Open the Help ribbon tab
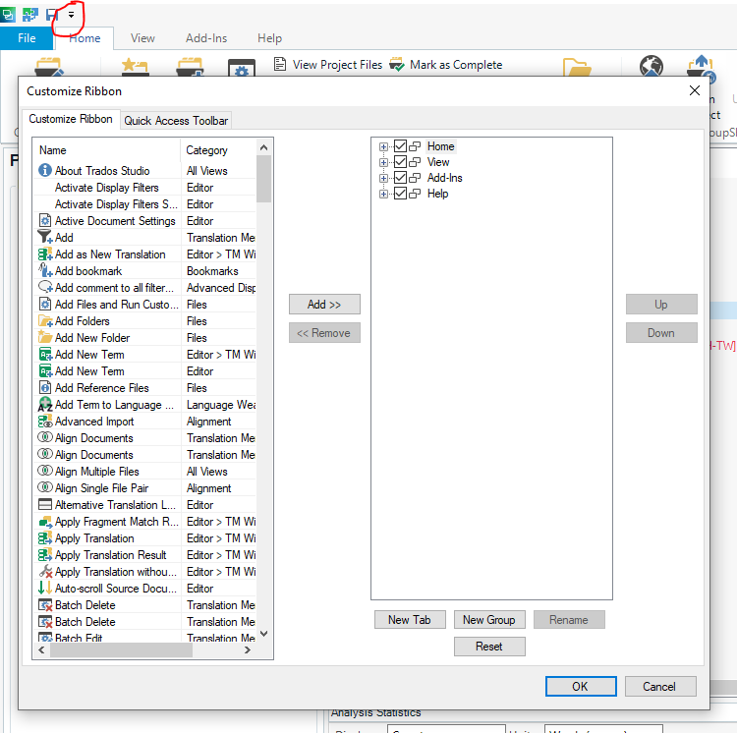Screen dimensions: 737x733 269,38
